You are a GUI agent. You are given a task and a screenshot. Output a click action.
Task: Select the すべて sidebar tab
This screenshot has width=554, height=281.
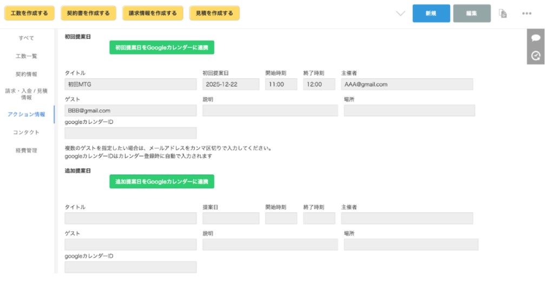(27, 38)
